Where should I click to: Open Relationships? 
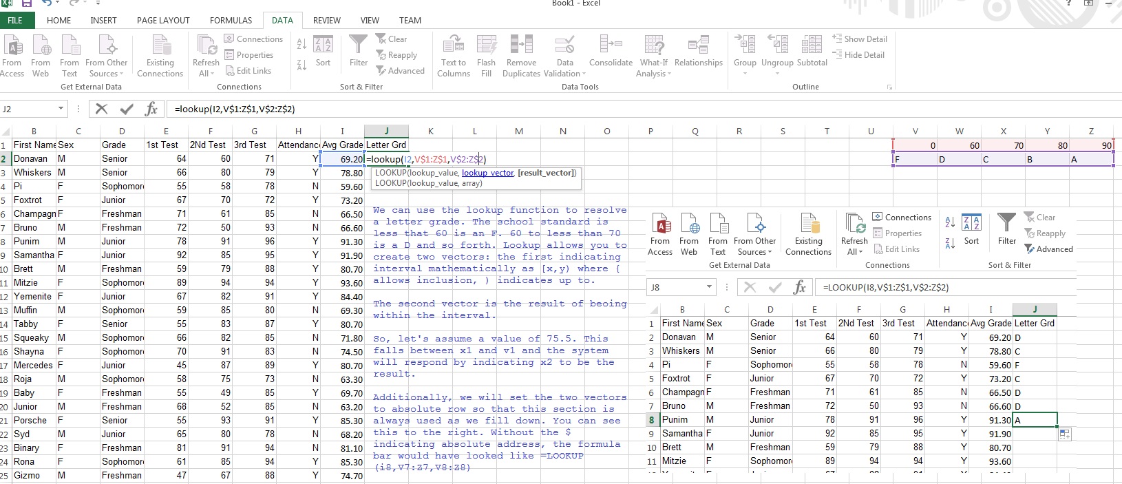698,52
